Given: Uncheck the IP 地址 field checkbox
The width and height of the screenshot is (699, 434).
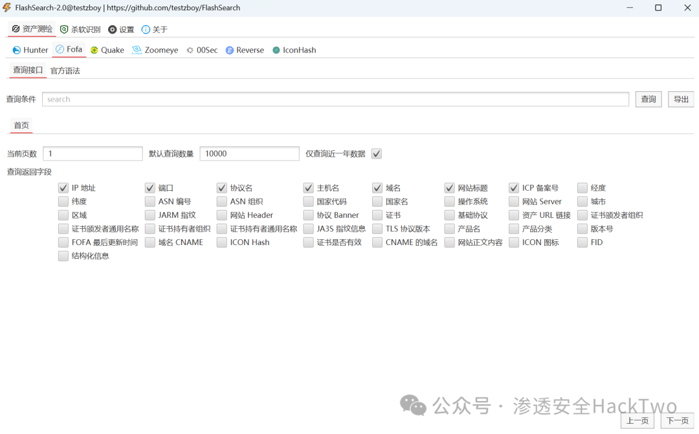Looking at the screenshot, I should (63, 188).
